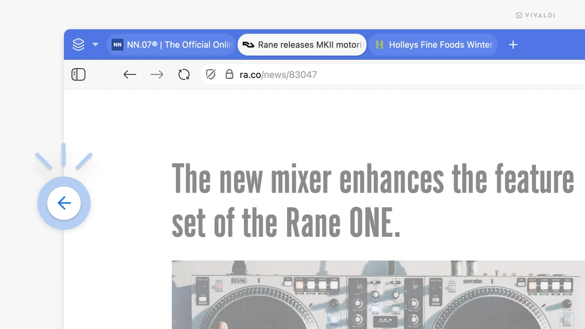
Task: Click the Rane tab's favicon
Action: (x=249, y=44)
